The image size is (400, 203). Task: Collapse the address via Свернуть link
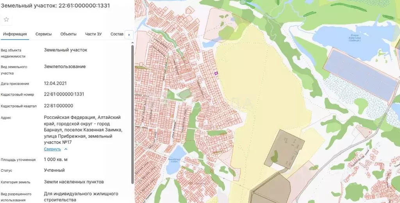point(52,149)
